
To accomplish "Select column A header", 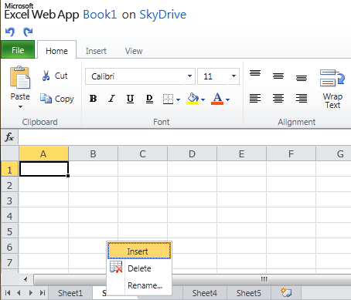I will 43,154.
